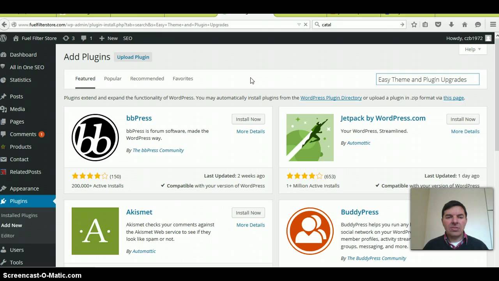Viewport: 499px width, 281px height.
Task: Open the bbPress plugin title link
Action: [139, 118]
